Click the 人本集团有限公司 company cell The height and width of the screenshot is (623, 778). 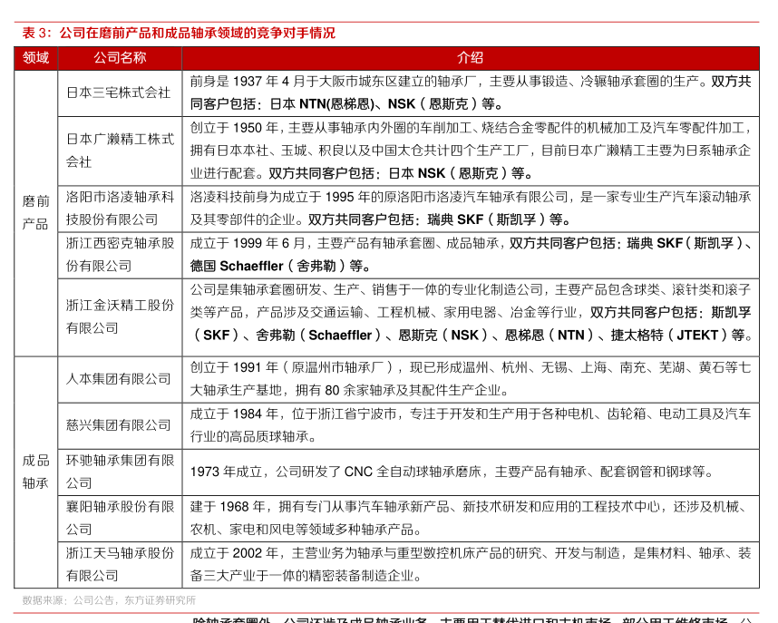pyautogui.click(x=119, y=379)
